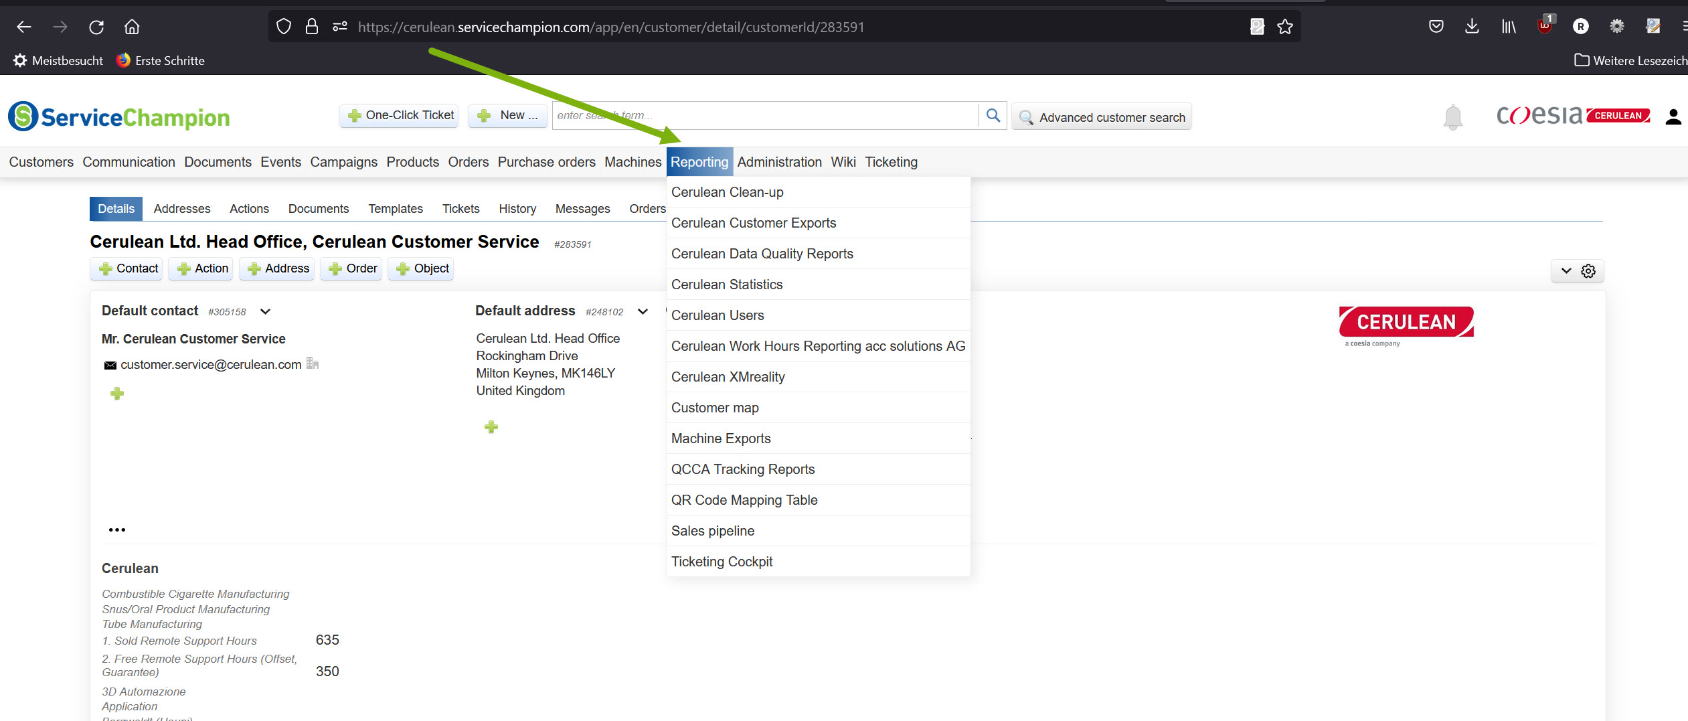Open the Ticketing menu
This screenshot has height=721, width=1688.
tap(892, 162)
